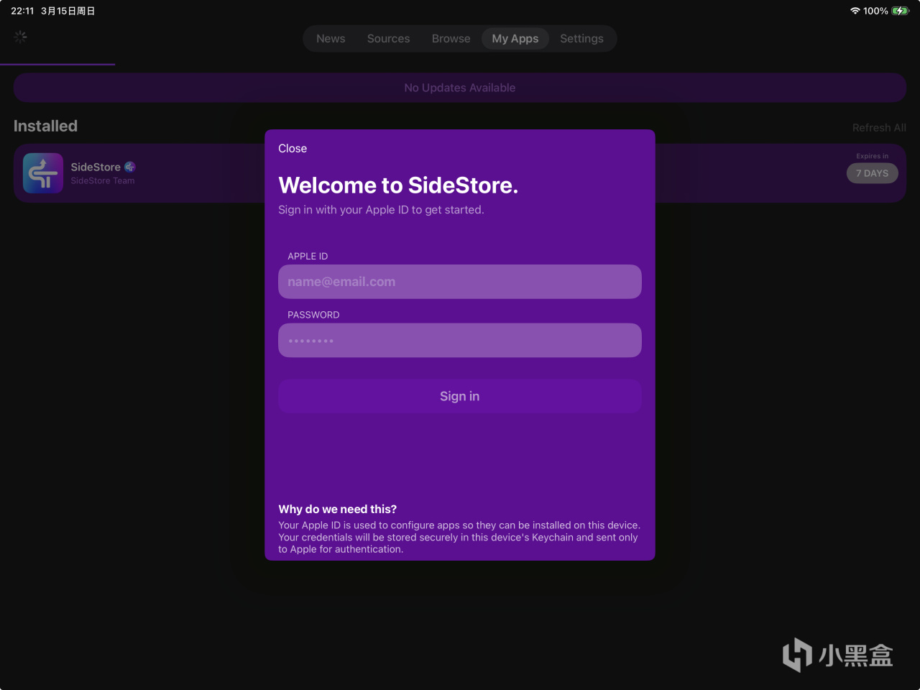Image resolution: width=920 pixels, height=690 pixels.
Task: Tap the 22:11 clock in status bar
Action: (x=22, y=11)
